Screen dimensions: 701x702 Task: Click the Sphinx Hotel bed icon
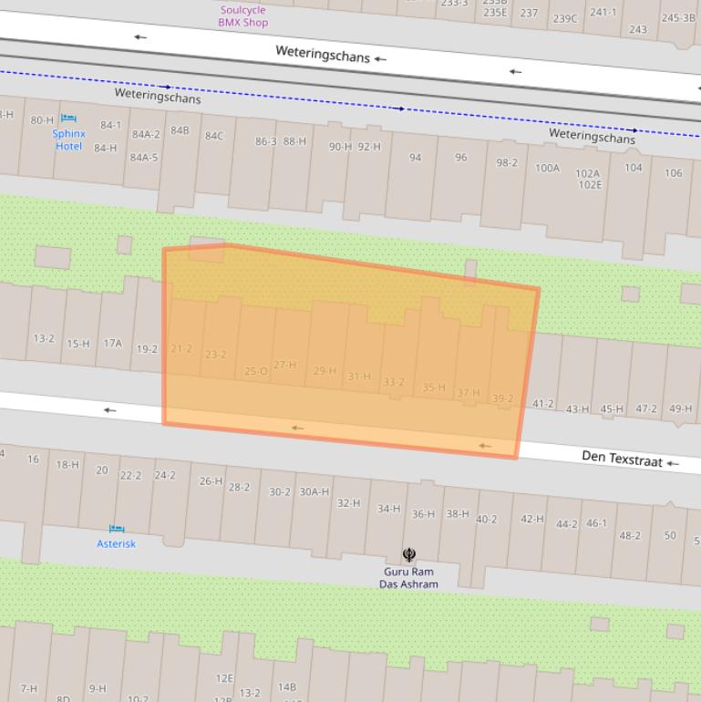click(68, 119)
